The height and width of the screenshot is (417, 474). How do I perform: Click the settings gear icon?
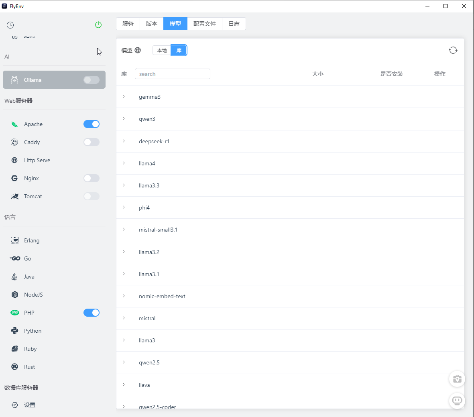14,405
